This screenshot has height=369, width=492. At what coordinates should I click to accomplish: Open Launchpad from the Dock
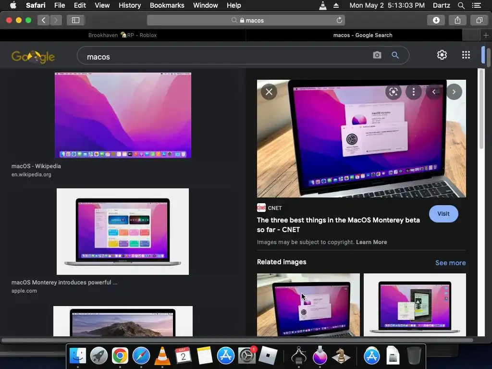(x=99, y=356)
